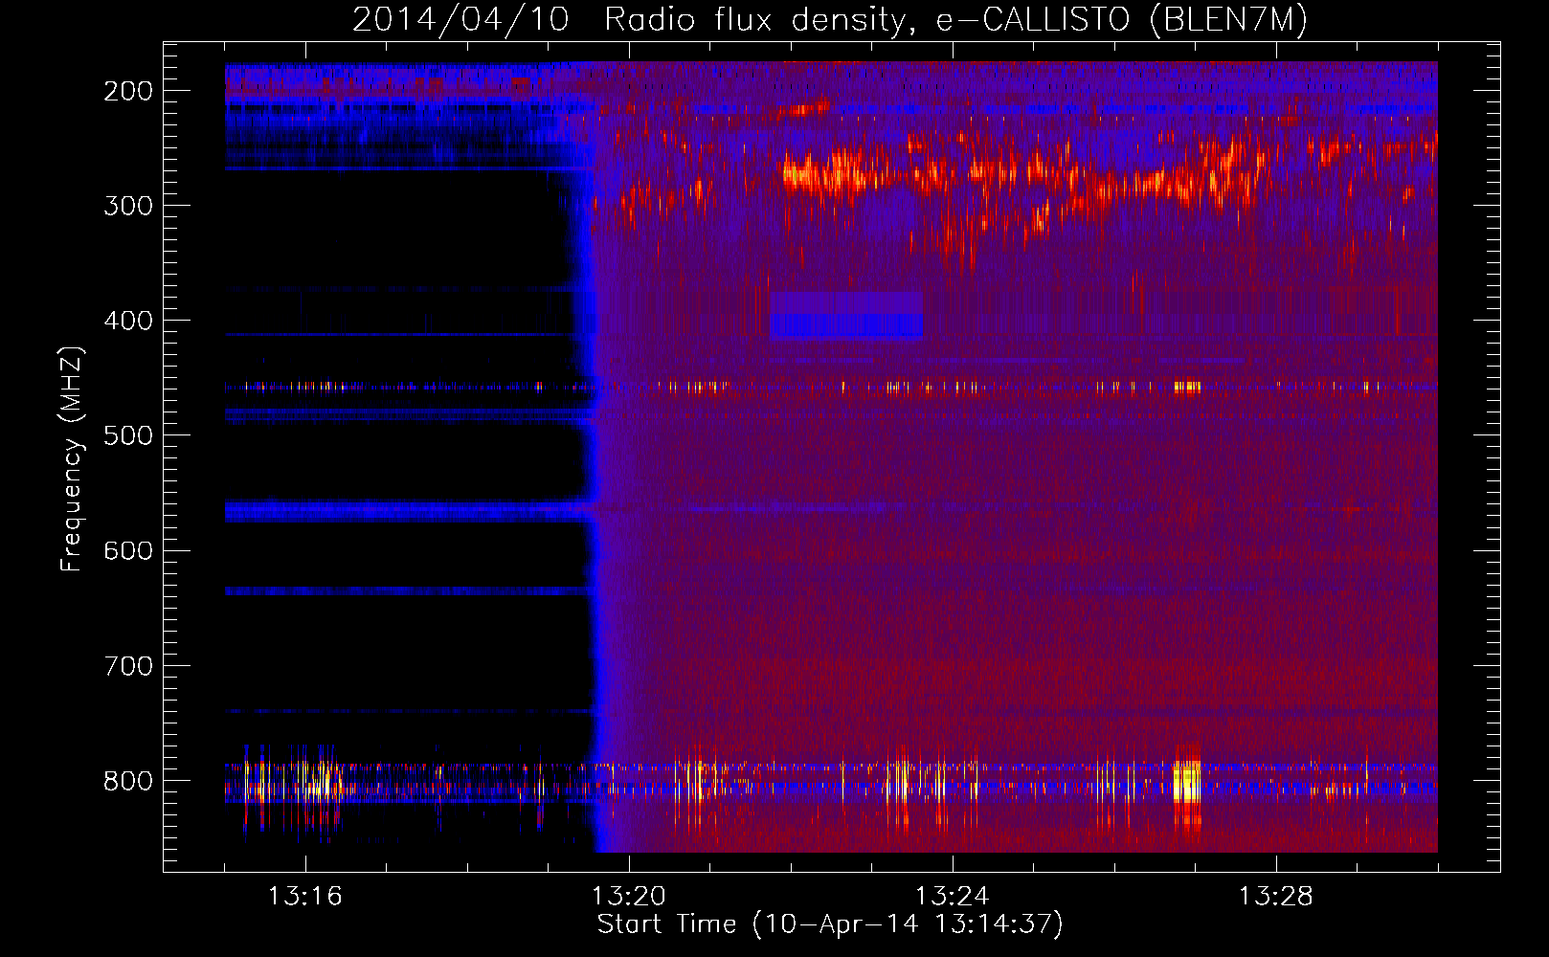
Task: Select the 200 frequency tick label
Action: (x=128, y=91)
